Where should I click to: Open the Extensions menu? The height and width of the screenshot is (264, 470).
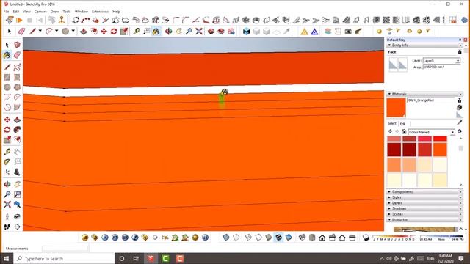click(100, 12)
